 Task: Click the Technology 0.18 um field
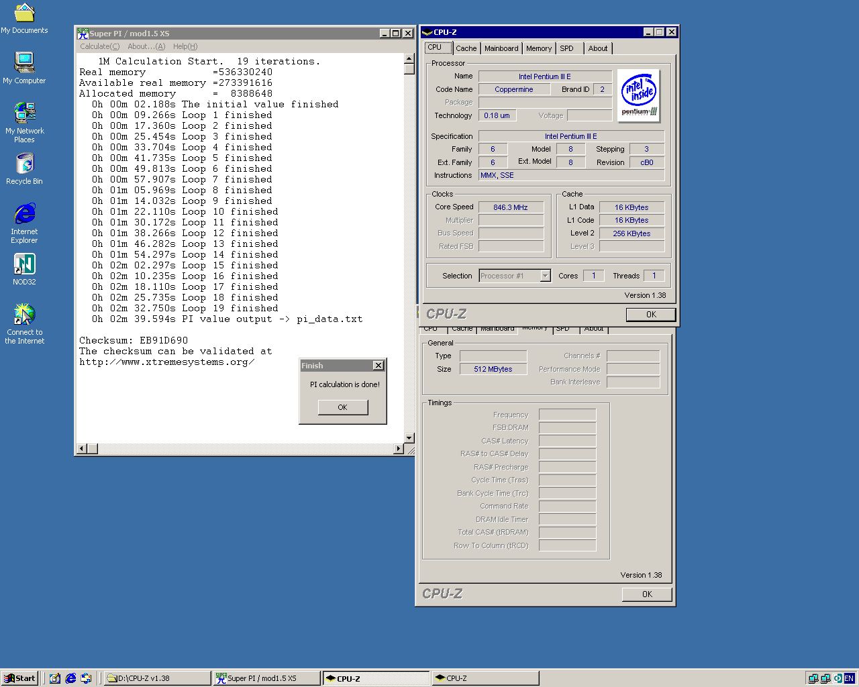coord(497,115)
